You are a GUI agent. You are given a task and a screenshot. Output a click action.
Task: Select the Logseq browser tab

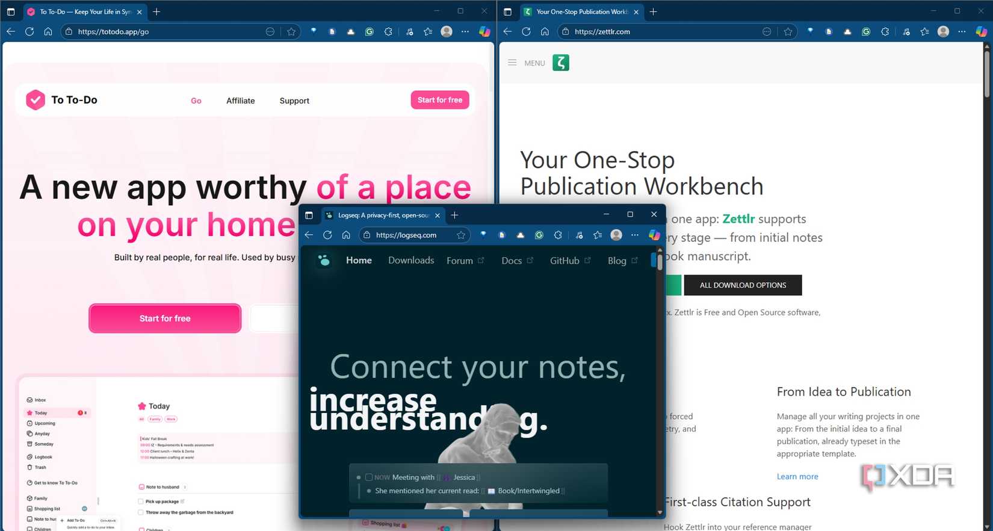coord(382,215)
